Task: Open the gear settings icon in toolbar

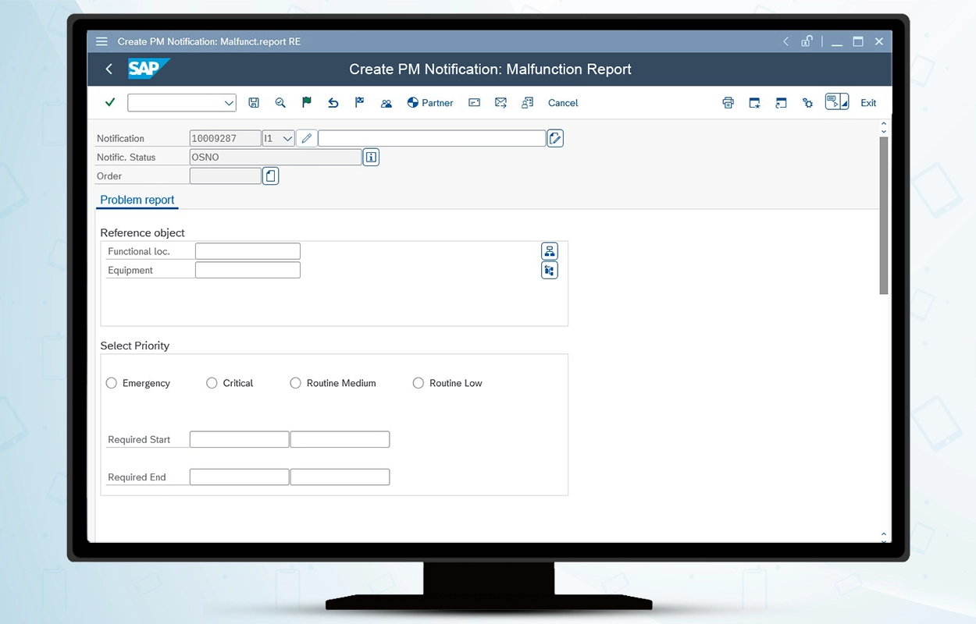Action: pyautogui.click(x=808, y=103)
